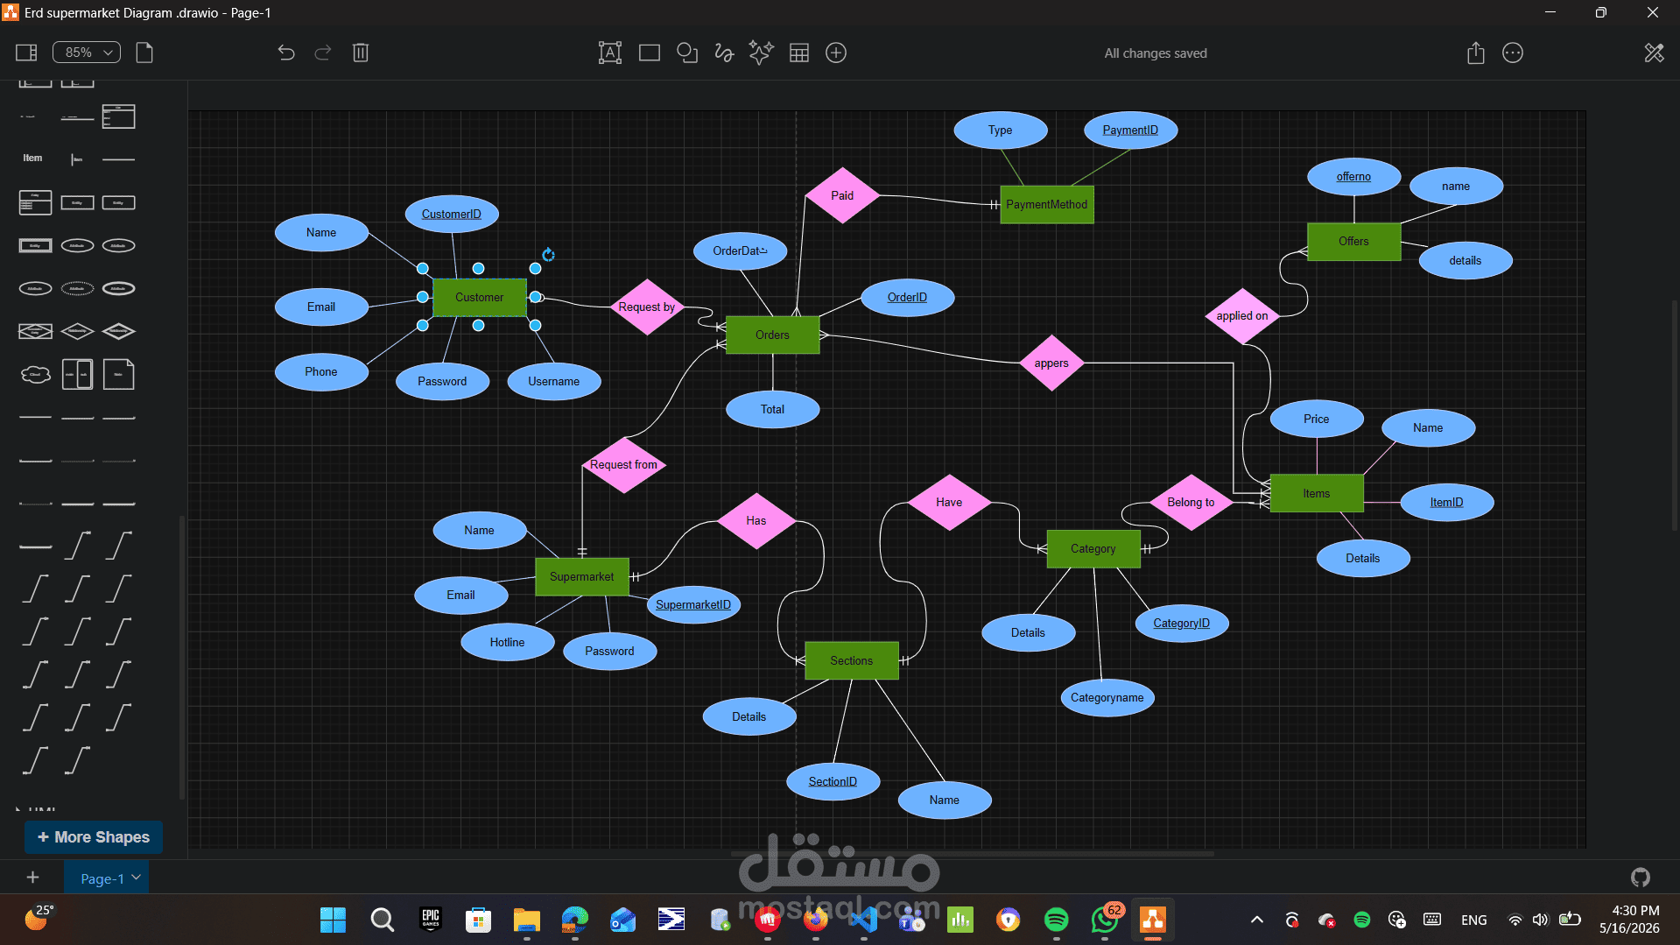
Task: Open the Shapes picker tool
Action: pos(687,53)
